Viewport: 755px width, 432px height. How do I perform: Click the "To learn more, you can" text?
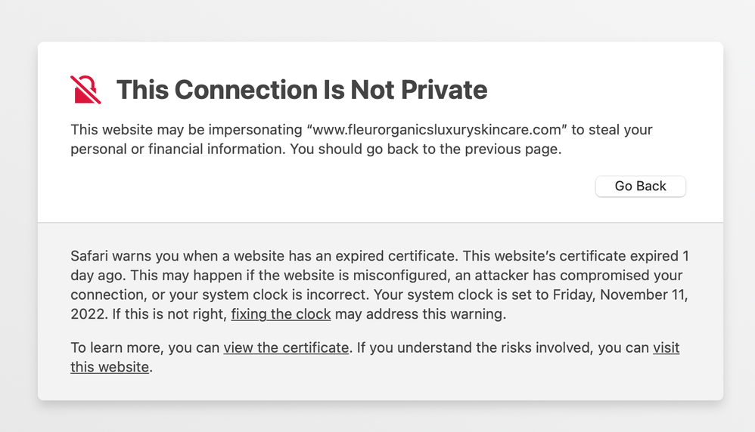pos(144,348)
